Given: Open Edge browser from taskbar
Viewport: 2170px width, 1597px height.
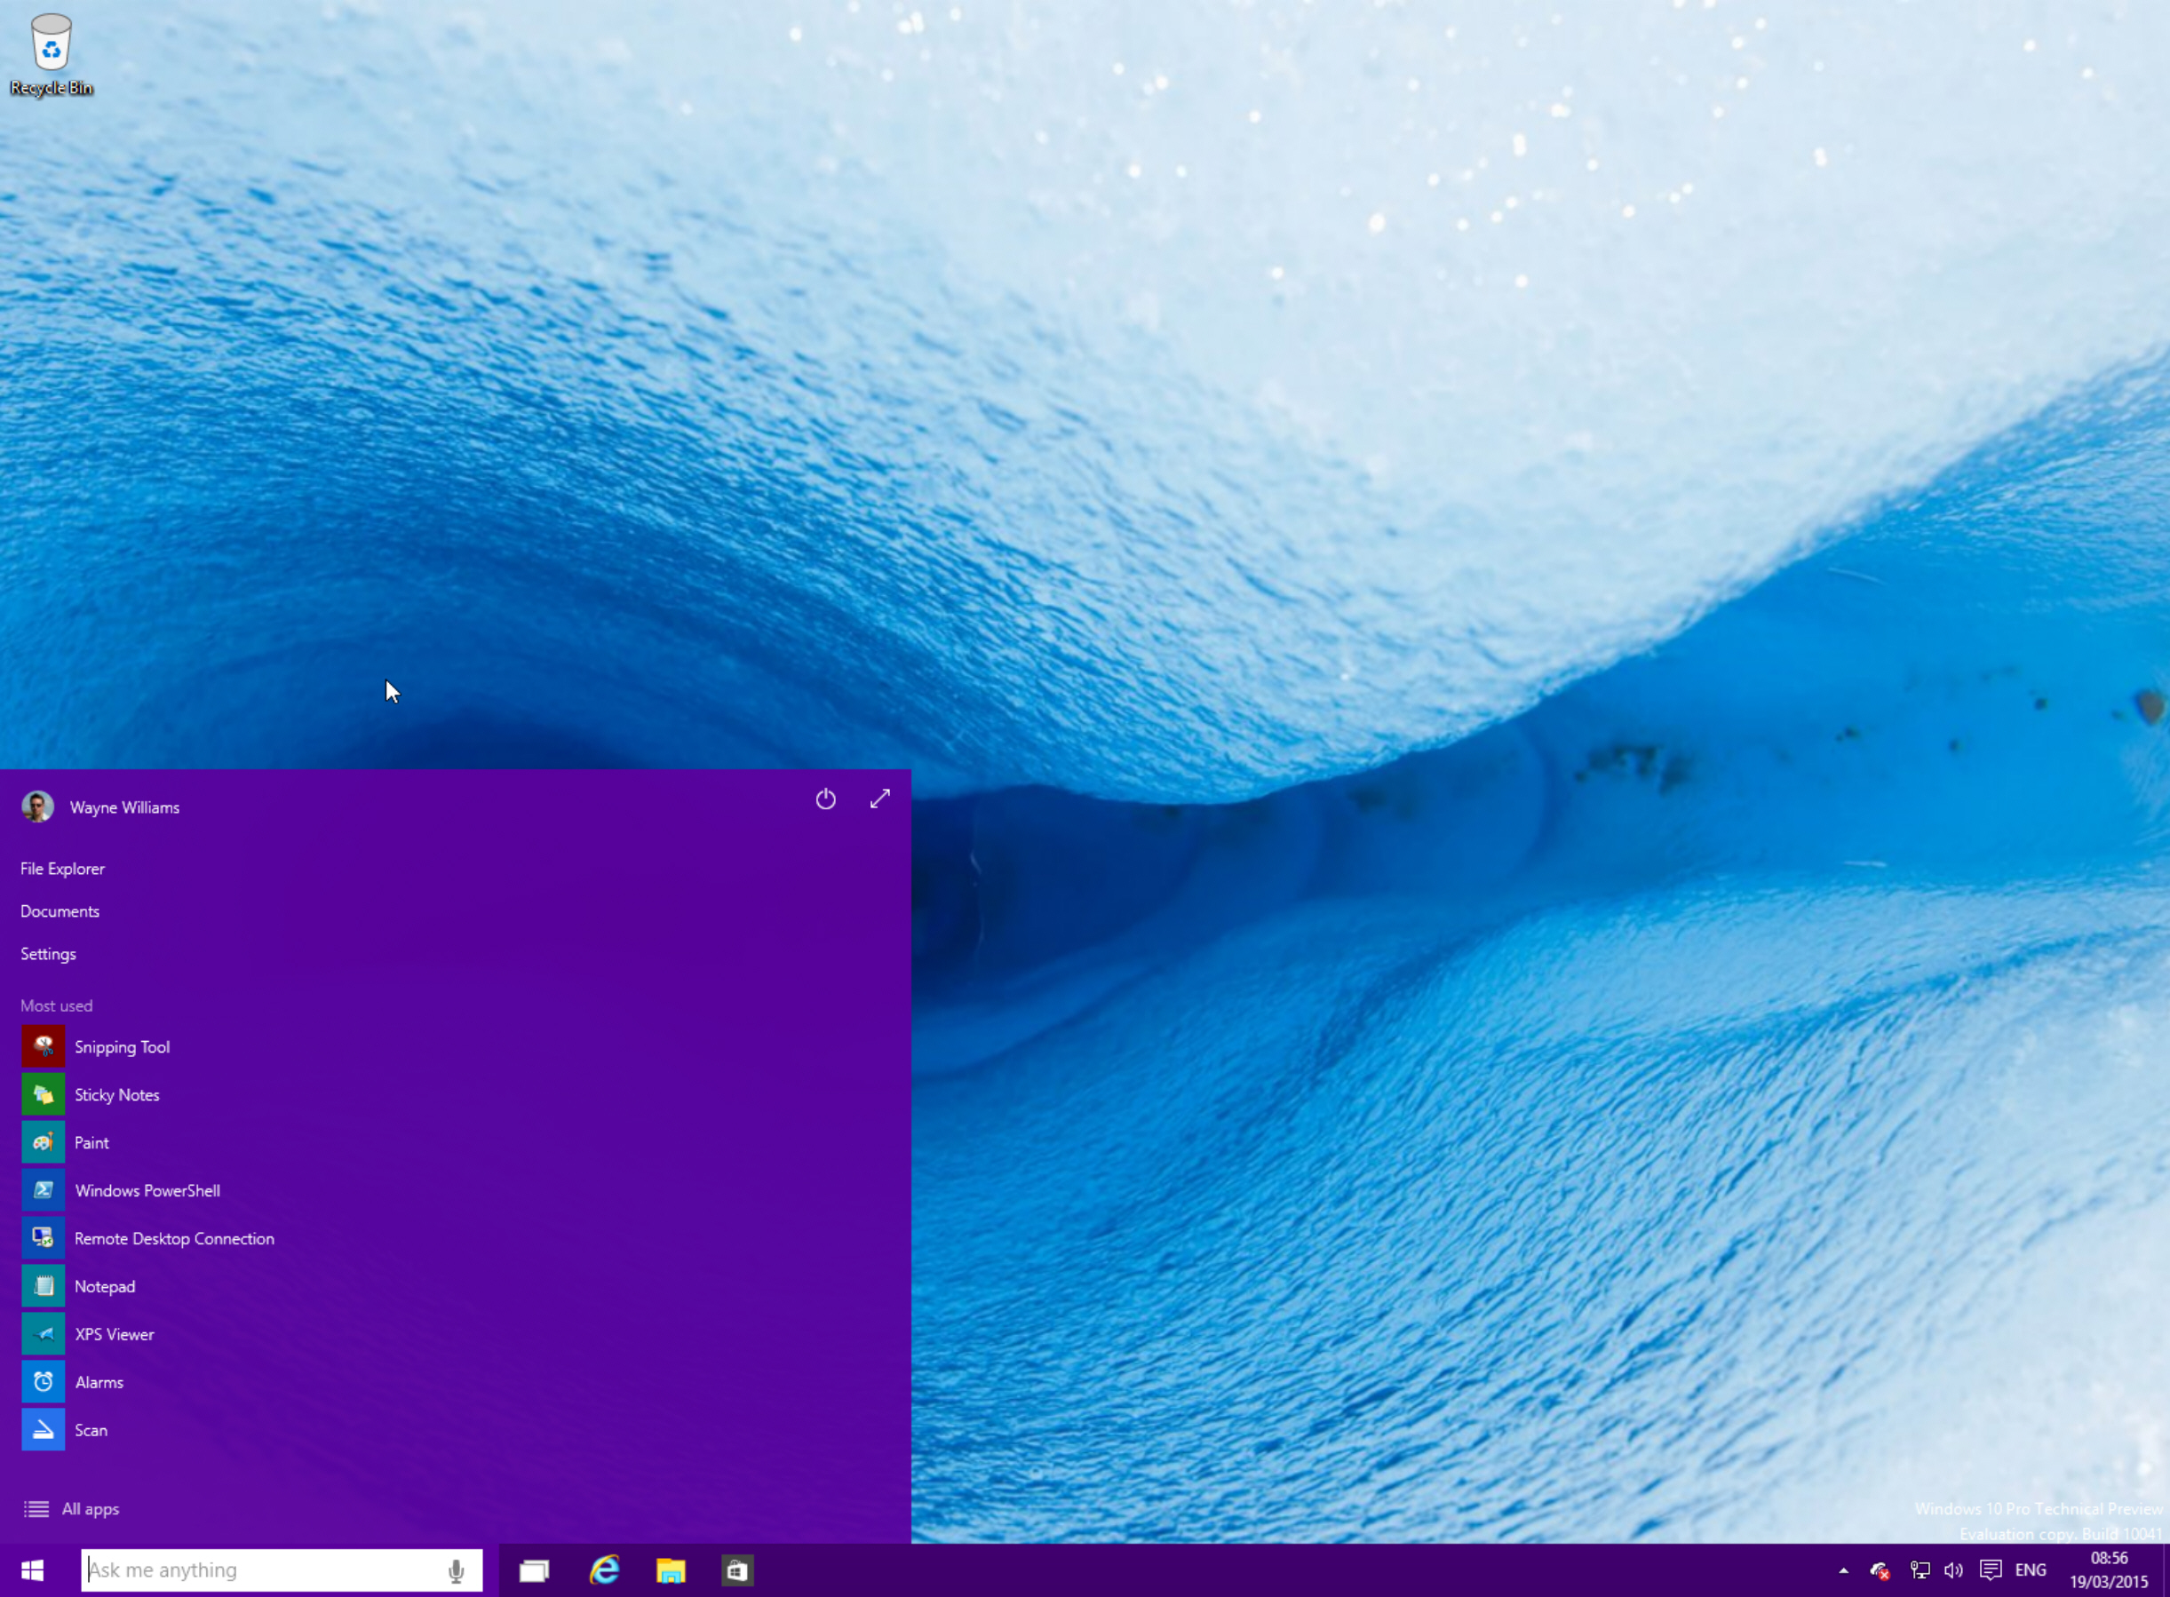Looking at the screenshot, I should coord(603,1570).
